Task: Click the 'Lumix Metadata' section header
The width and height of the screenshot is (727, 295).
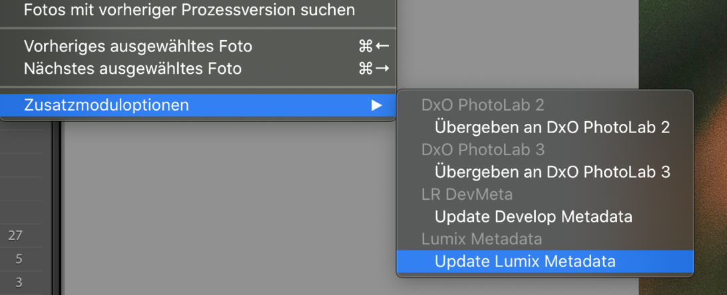Action: (481, 239)
